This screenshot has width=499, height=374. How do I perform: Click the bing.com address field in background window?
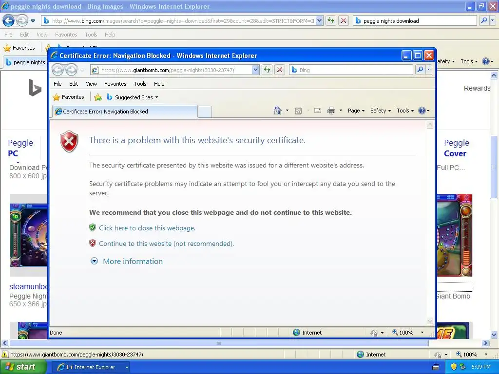179,20
